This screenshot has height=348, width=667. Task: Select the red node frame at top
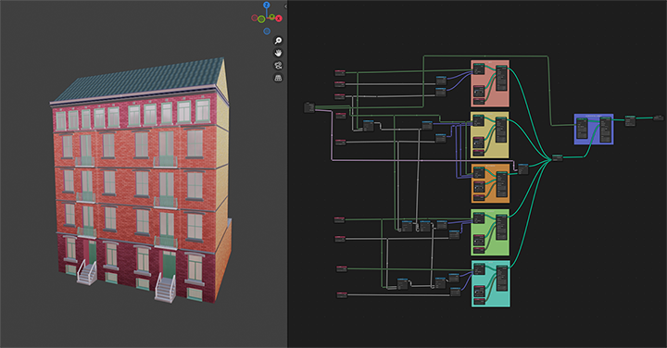[x=490, y=83]
